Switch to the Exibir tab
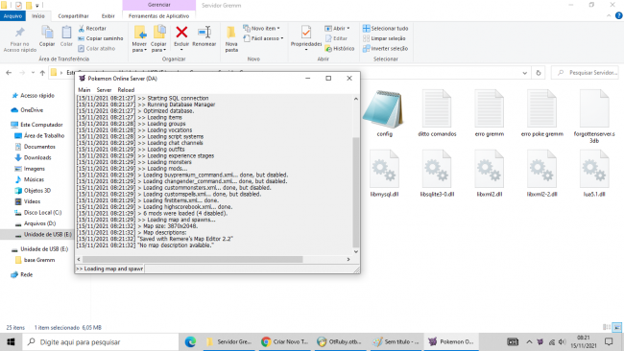Image resolution: width=624 pixels, height=351 pixels. pyautogui.click(x=108, y=16)
